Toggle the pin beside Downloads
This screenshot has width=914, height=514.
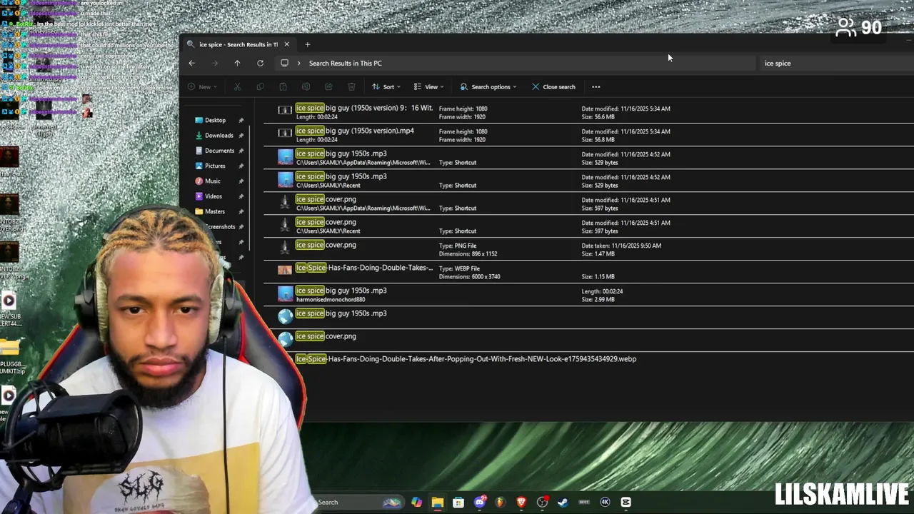coord(241,136)
